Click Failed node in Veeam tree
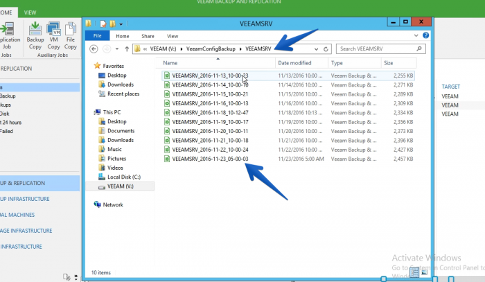485x282 pixels. [x=6, y=131]
